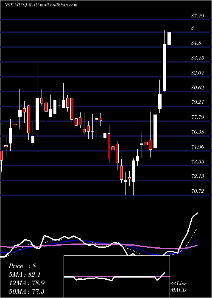Click the 82.04 price level label

pyautogui.click(x=198, y=73)
